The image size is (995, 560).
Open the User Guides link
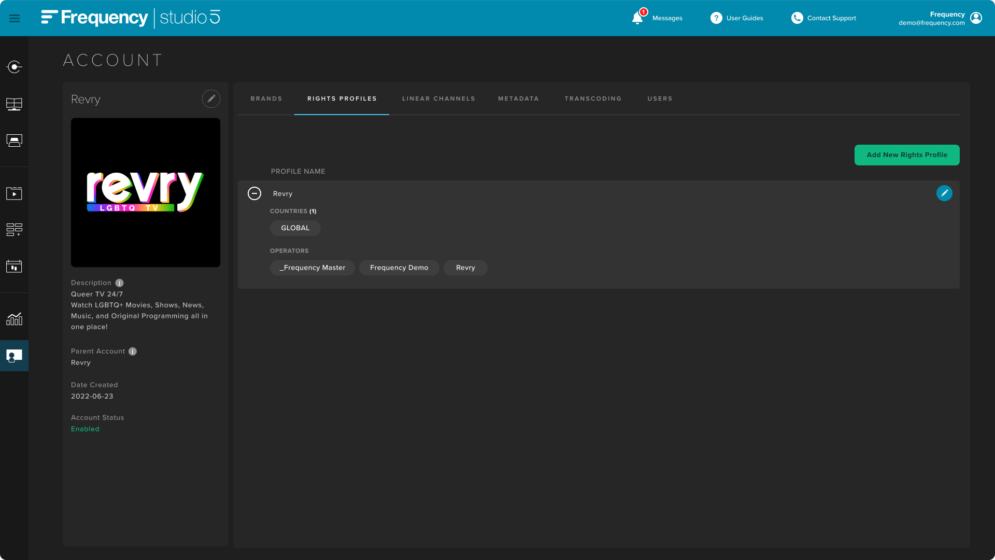click(x=745, y=18)
